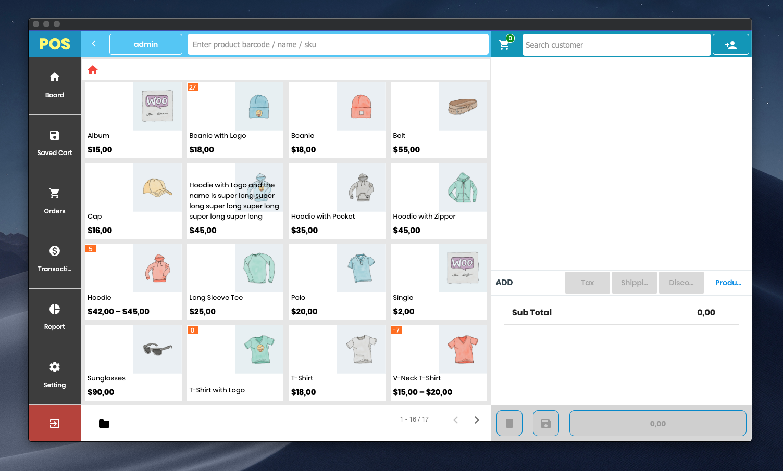Open the Shipping tab in ADD section
The image size is (783, 471).
click(634, 282)
